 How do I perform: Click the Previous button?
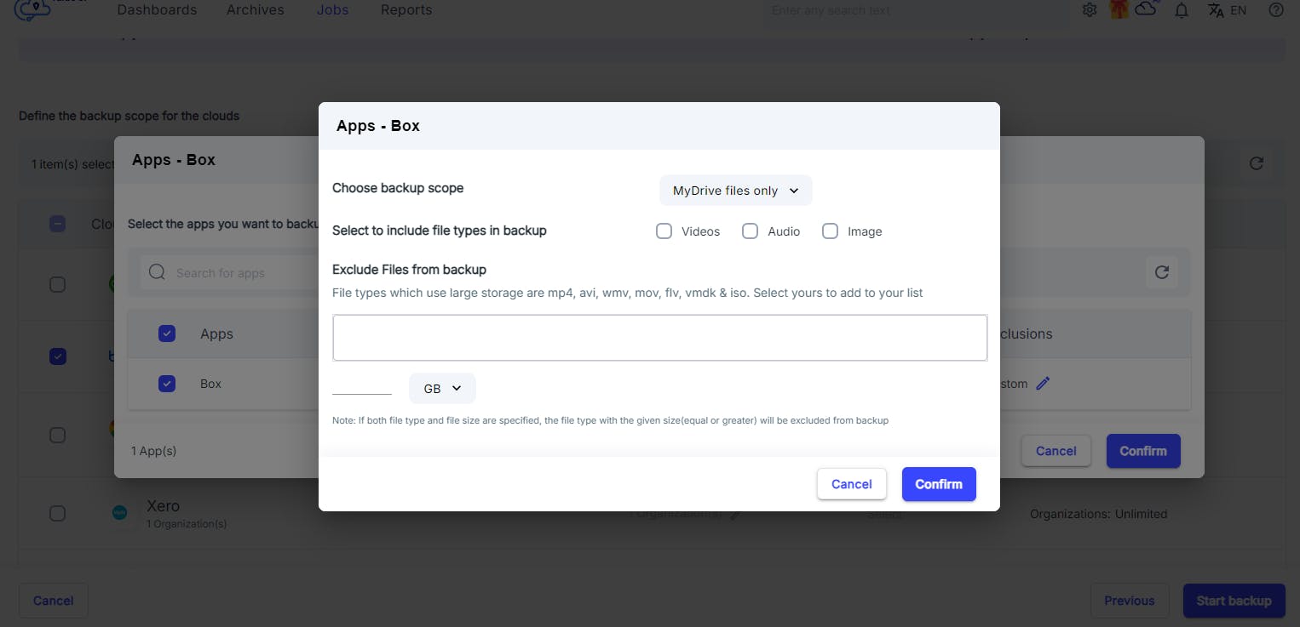click(x=1130, y=601)
